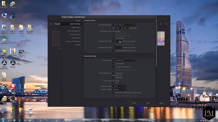Open the Video format dropdown
The width and height of the screenshot is (218, 122).
tap(124, 60)
